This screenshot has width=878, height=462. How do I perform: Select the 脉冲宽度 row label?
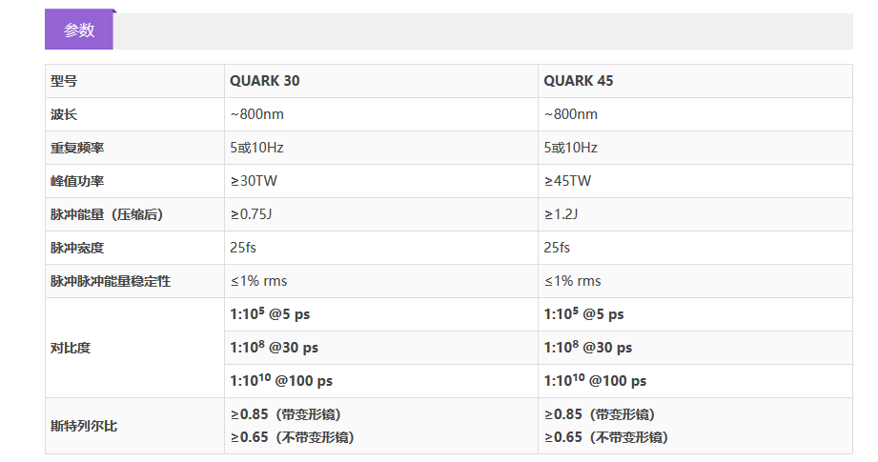coord(77,248)
